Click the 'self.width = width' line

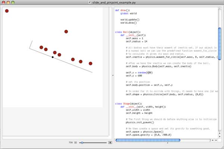point(138,110)
